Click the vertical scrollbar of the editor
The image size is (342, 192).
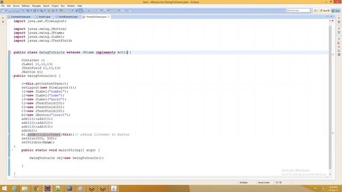coord(330,97)
